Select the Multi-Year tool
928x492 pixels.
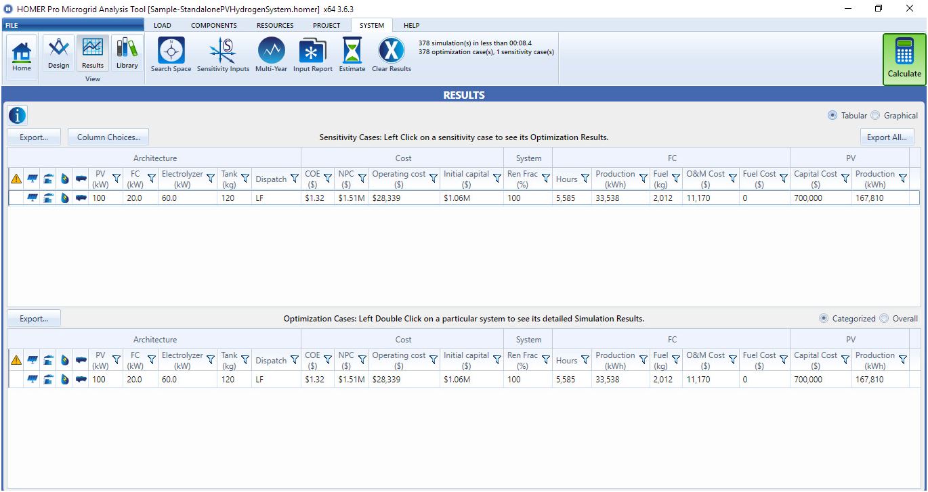click(x=271, y=54)
